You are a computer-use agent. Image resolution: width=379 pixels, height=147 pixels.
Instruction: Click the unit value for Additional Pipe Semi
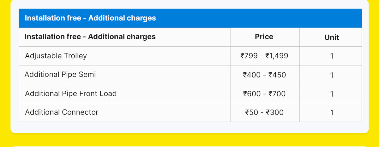tap(332, 75)
